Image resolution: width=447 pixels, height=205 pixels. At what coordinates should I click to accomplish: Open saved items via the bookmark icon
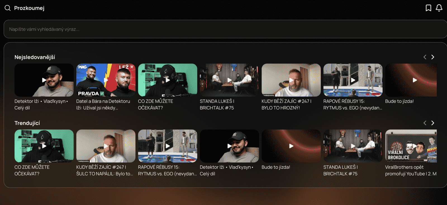click(428, 8)
